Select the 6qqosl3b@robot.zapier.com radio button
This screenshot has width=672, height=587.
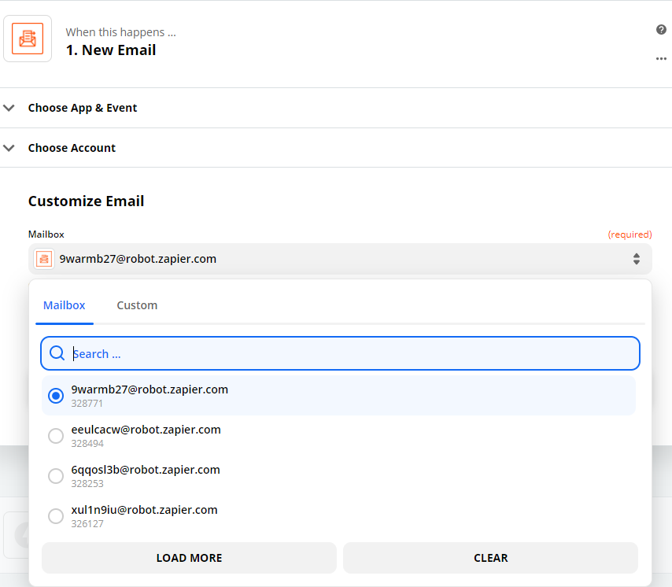56,475
